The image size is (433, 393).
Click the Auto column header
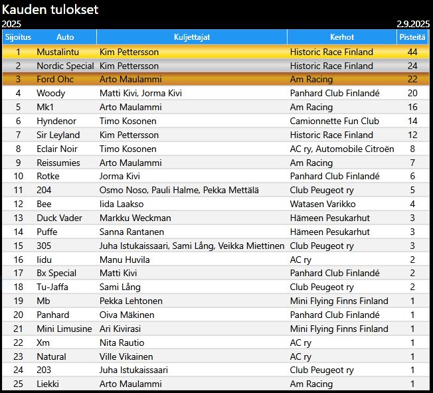[x=65, y=37]
